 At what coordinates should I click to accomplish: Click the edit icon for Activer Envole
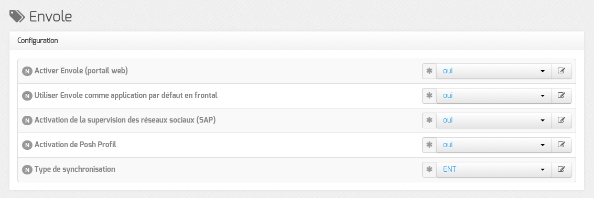tap(561, 71)
